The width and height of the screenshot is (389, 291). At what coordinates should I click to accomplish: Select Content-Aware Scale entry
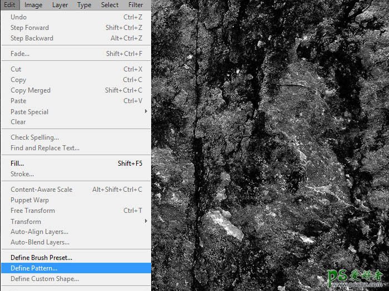click(x=76, y=190)
